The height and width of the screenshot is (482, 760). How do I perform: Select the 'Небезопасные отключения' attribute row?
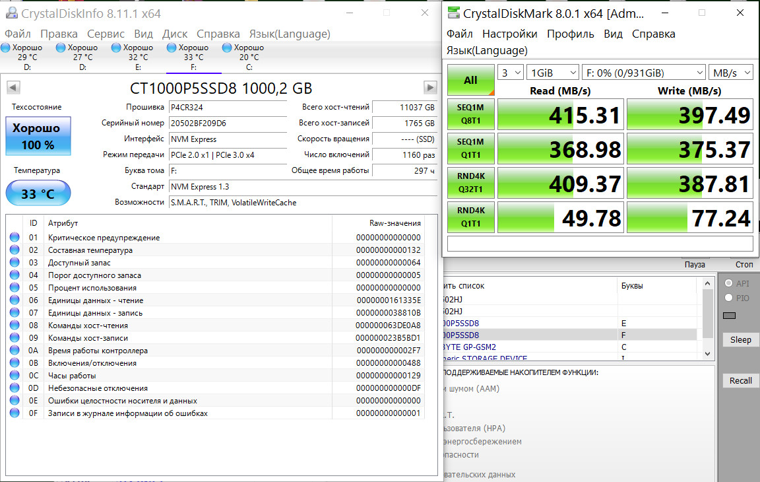(x=216, y=388)
